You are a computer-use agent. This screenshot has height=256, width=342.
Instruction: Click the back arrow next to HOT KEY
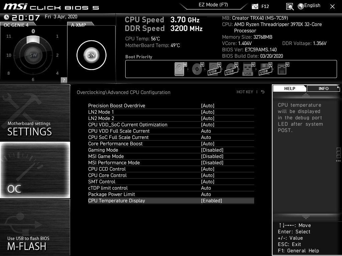pos(263,92)
